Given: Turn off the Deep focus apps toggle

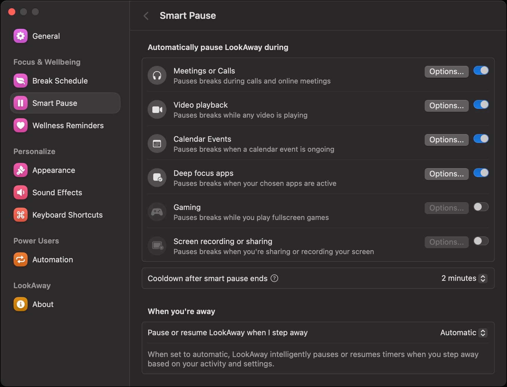Looking at the screenshot, I should [x=481, y=173].
